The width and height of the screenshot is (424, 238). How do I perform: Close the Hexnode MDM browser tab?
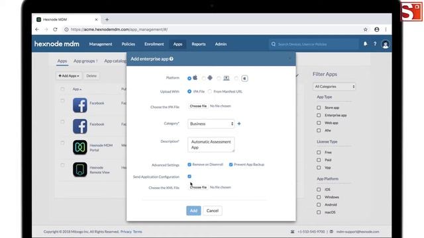coord(96,19)
